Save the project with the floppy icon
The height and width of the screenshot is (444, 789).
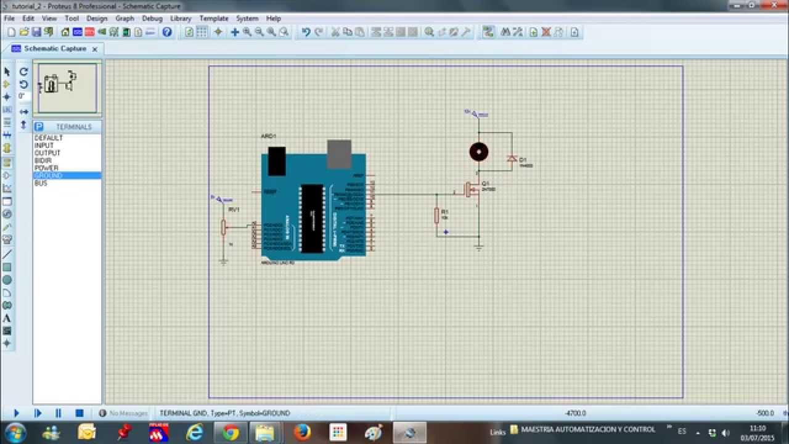click(36, 32)
